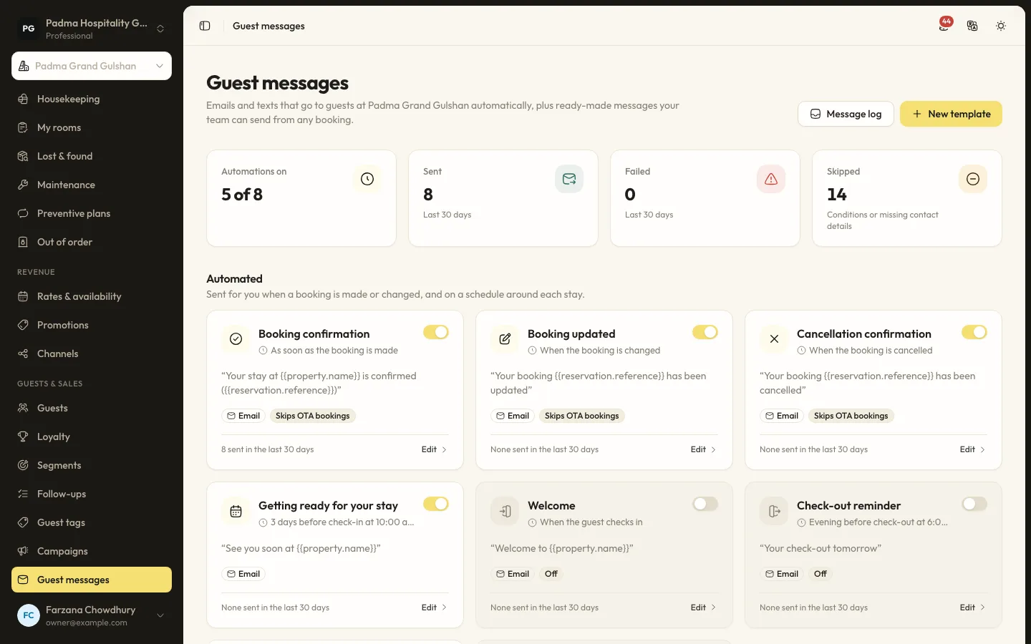Viewport: 1031px width, 644px height.
Task: Enable the Welcome message toggle
Action: 705,504
